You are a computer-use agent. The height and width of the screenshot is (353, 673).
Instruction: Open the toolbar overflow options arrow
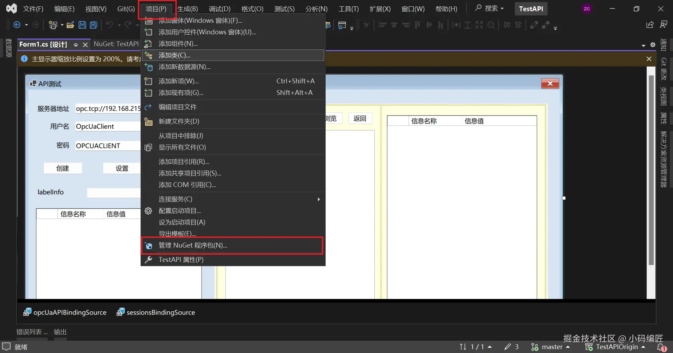(555, 28)
